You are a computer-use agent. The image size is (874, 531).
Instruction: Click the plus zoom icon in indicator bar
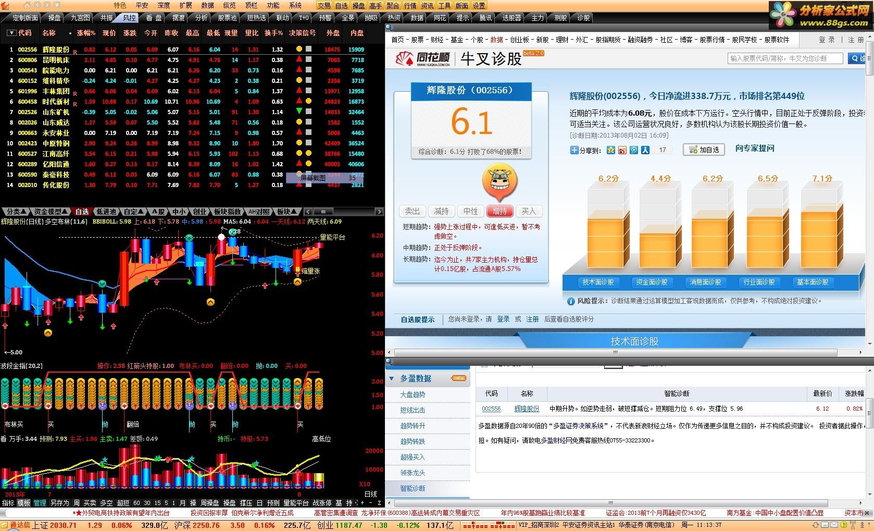click(x=362, y=503)
